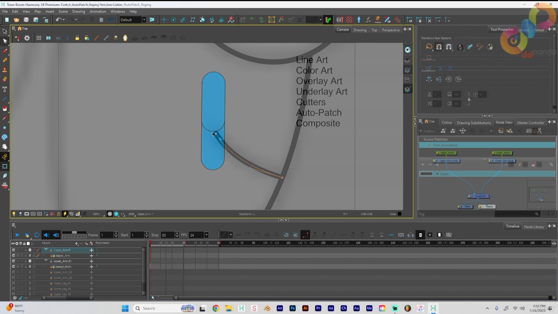
Task: Click the New scene icon
Action: pyautogui.click(x=7, y=20)
